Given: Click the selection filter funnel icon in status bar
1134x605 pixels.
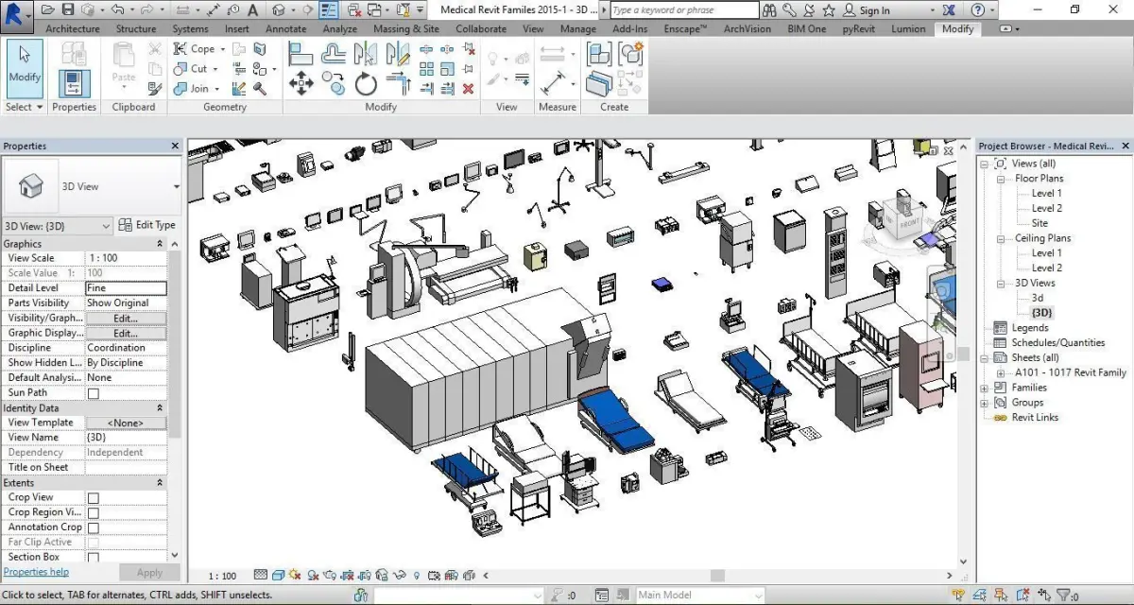Looking at the screenshot, I should pos(1062,596).
